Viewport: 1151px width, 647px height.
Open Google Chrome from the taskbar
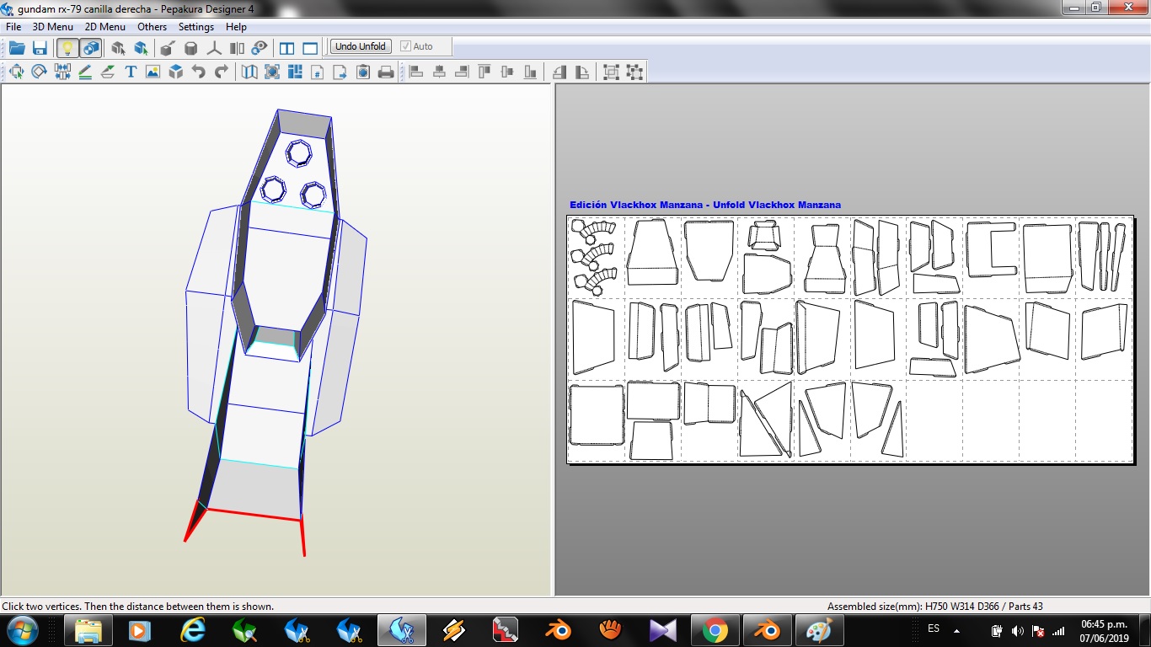715,630
